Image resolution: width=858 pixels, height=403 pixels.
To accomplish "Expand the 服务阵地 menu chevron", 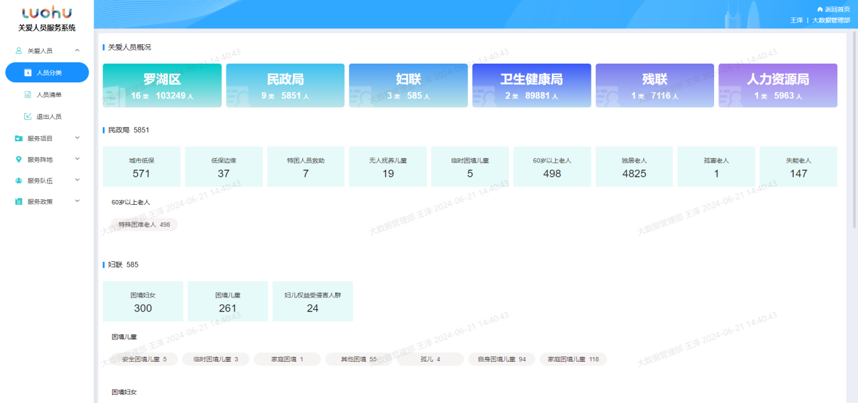I will pos(77,159).
